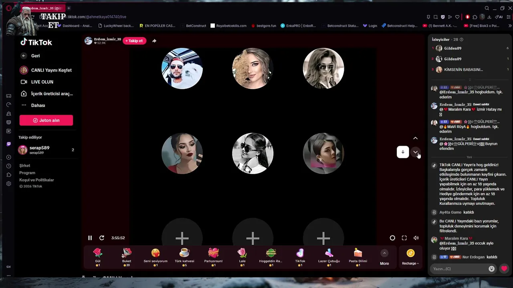
Task: Share the live stream via arrow icon
Action: point(154,41)
